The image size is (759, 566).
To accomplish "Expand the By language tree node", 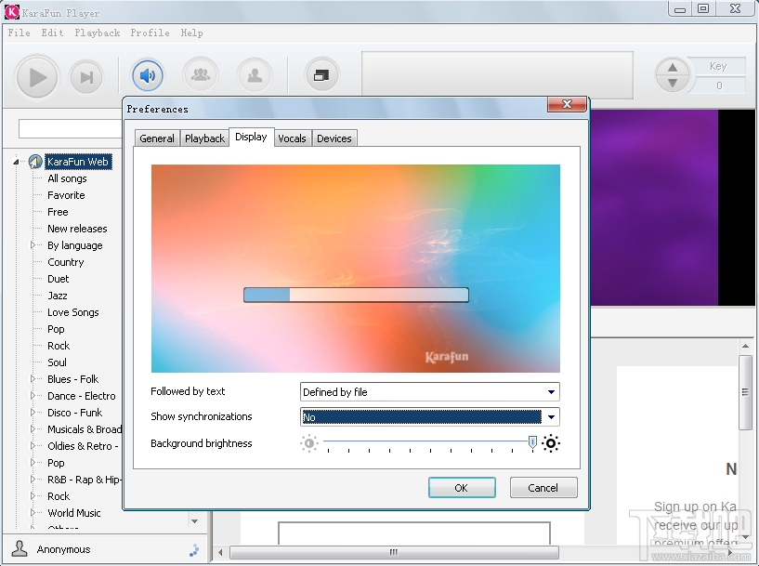I will click(x=33, y=245).
